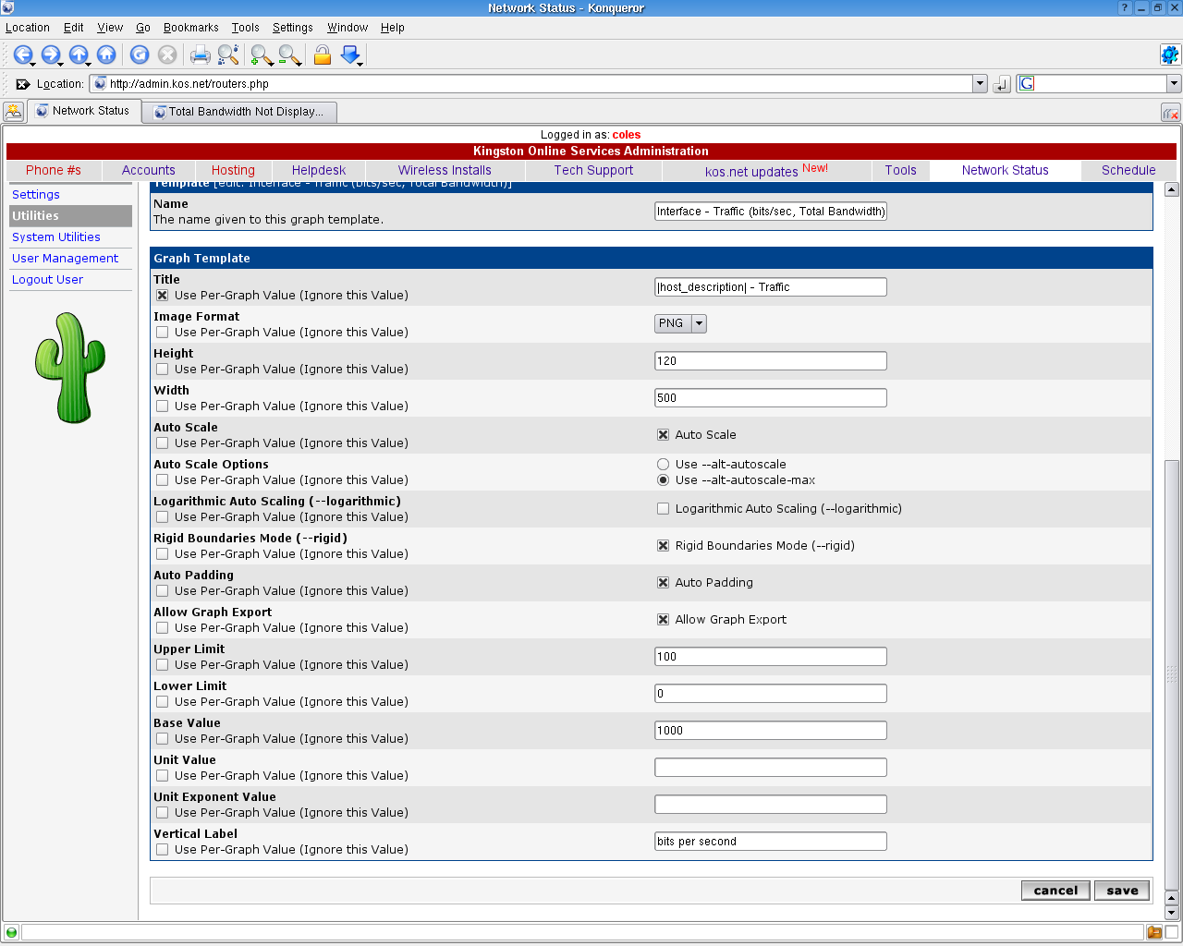
Task: Click the title bar help question mark button
Action: pyautogui.click(x=1125, y=7)
